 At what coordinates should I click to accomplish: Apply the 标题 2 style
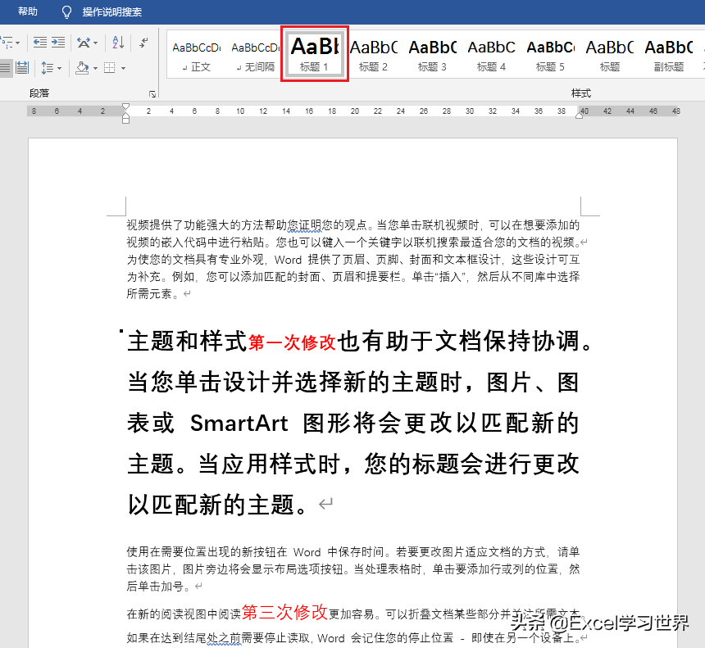(374, 54)
